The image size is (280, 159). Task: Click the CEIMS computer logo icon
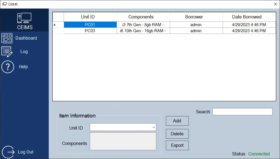(x=24, y=18)
